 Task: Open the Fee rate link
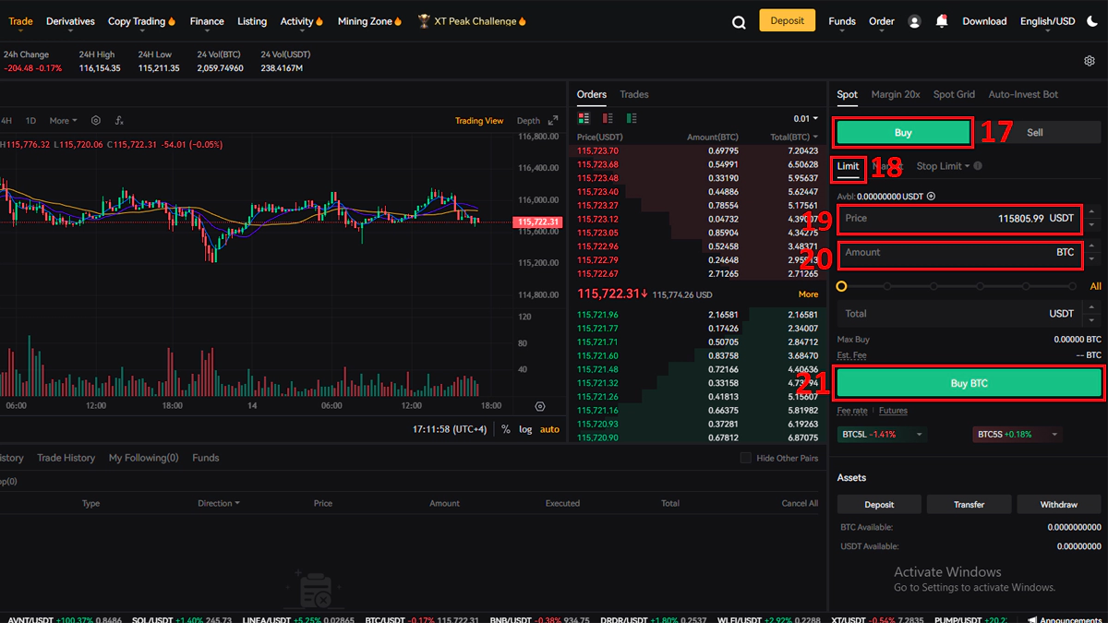(x=852, y=411)
